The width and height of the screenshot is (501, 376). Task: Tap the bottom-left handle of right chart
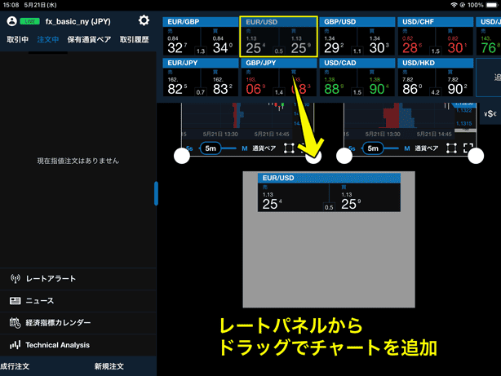(x=344, y=156)
